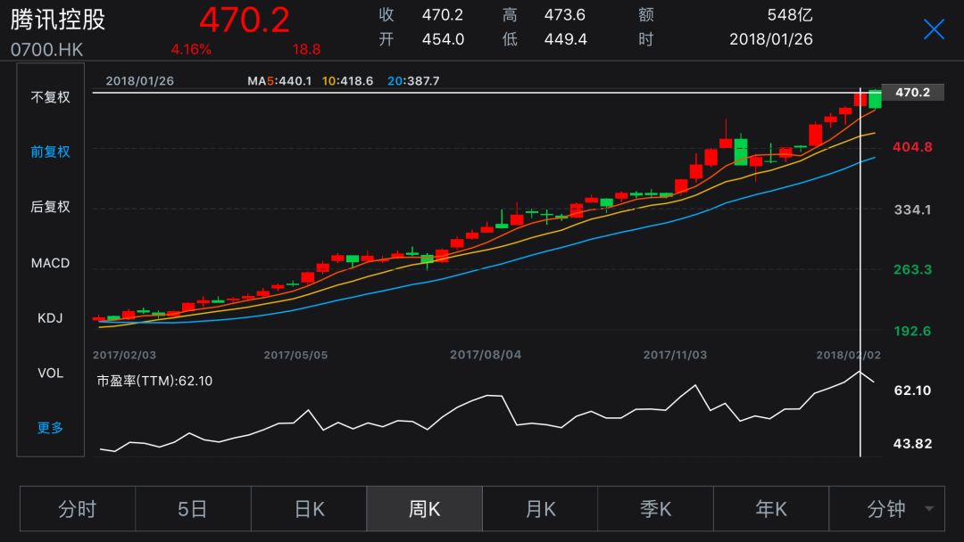Image resolution: width=964 pixels, height=542 pixels.
Task: Click the dropdown arrow beside 分钟
Action: click(x=929, y=510)
